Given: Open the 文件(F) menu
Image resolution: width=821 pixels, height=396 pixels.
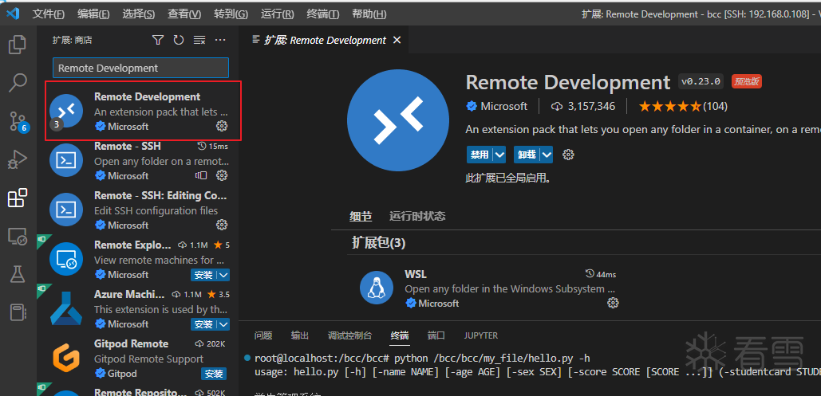Looking at the screenshot, I should tap(49, 14).
